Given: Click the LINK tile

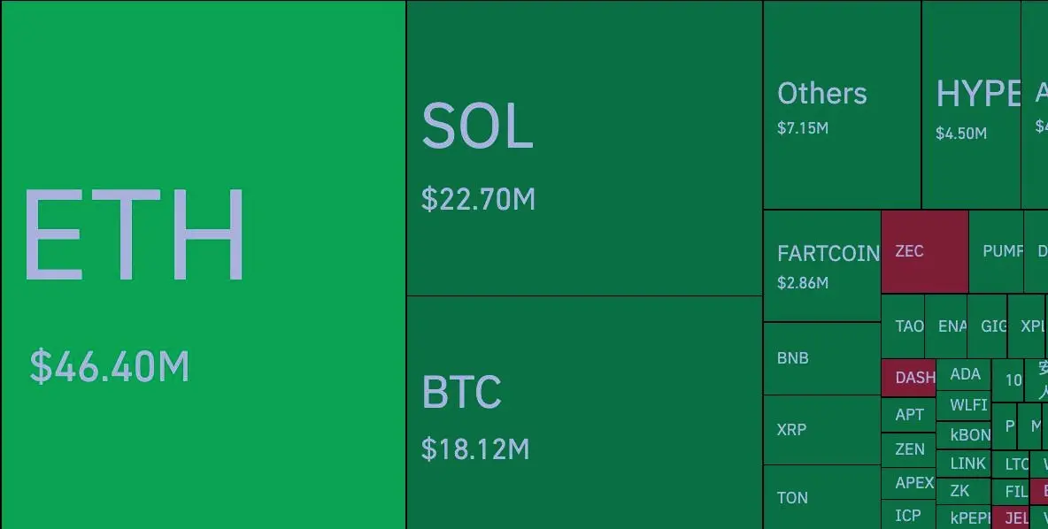Looking at the screenshot, I should click(964, 464).
